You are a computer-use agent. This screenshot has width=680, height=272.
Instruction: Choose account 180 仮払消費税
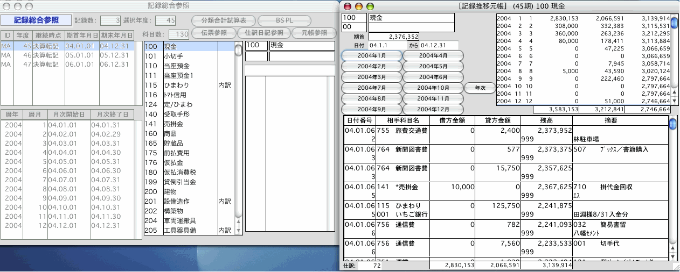[x=181, y=173]
